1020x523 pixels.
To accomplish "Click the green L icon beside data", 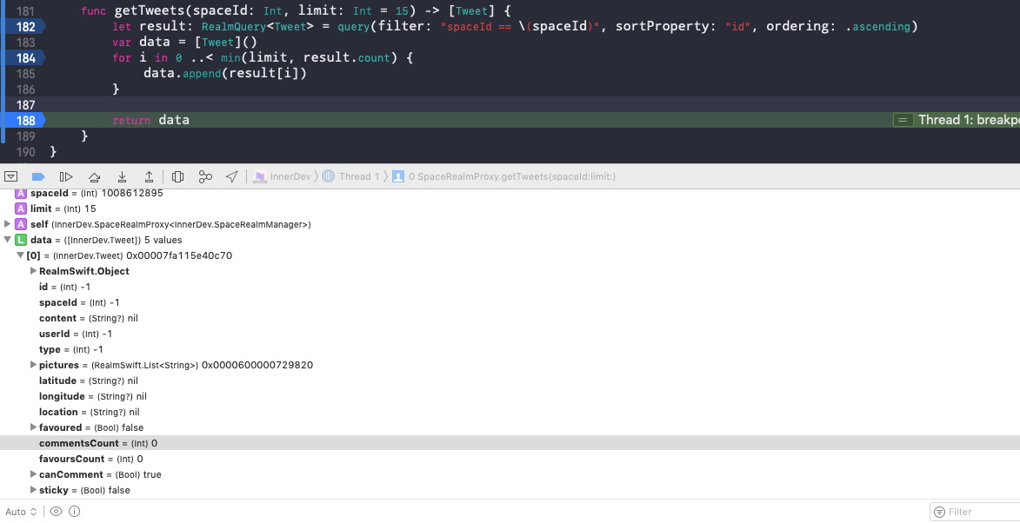I will pyautogui.click(x=20, y=240).
